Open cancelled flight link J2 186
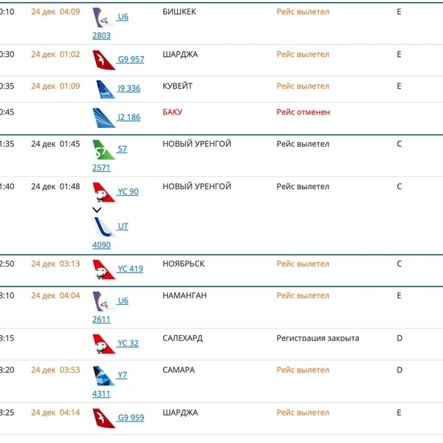The height and width of the screenshot is (443, 443). pyautogui.click(x=128, y=117)
